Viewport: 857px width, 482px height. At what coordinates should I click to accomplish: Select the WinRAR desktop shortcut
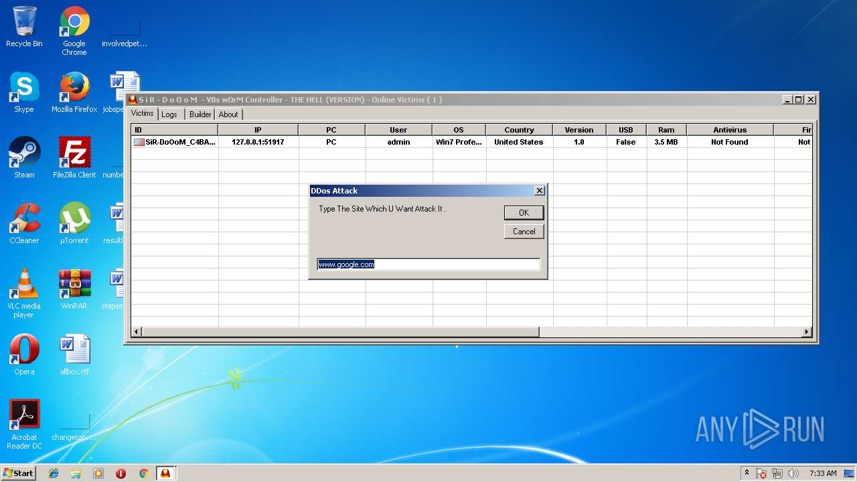click(74, 289)
